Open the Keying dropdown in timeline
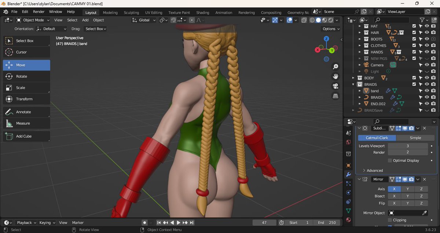Viewport: 440px width, 233px height. [47, 223]
